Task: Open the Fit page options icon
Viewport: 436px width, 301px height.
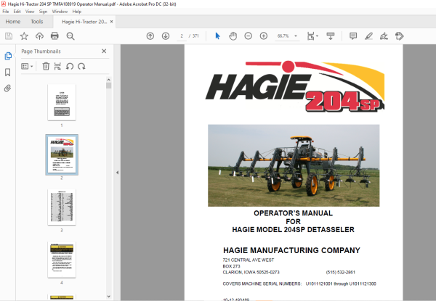Action: (312, 36)
